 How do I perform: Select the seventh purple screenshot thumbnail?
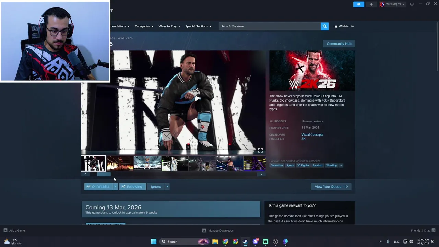[255, 163]
